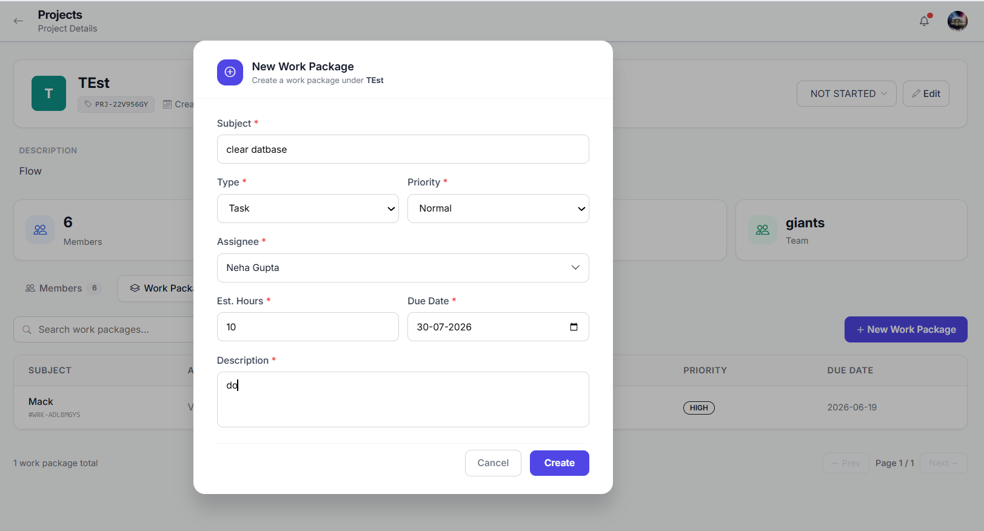Click the Members count people icon

coord(40,230)
